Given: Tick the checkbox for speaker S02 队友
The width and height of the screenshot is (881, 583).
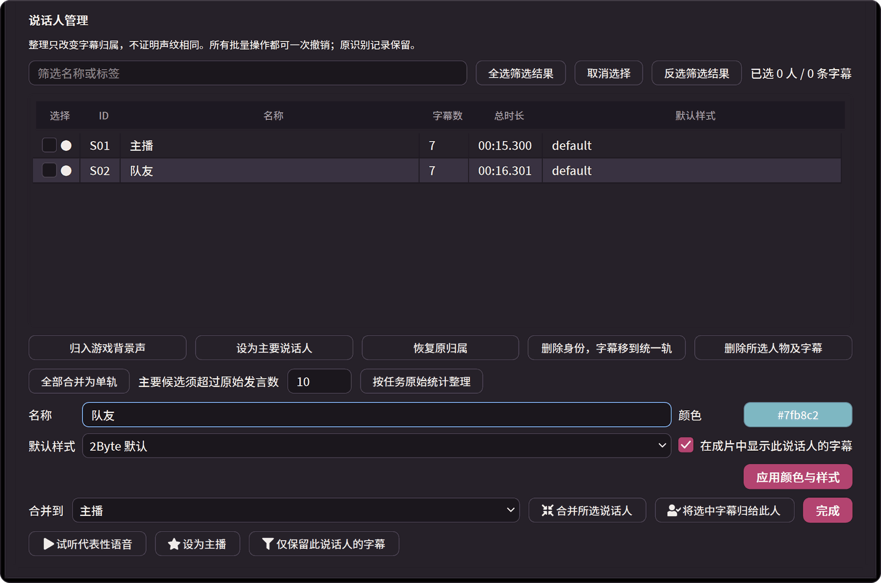Looking at the screenshot, I should pyautogui.click(x=49, y=170).
